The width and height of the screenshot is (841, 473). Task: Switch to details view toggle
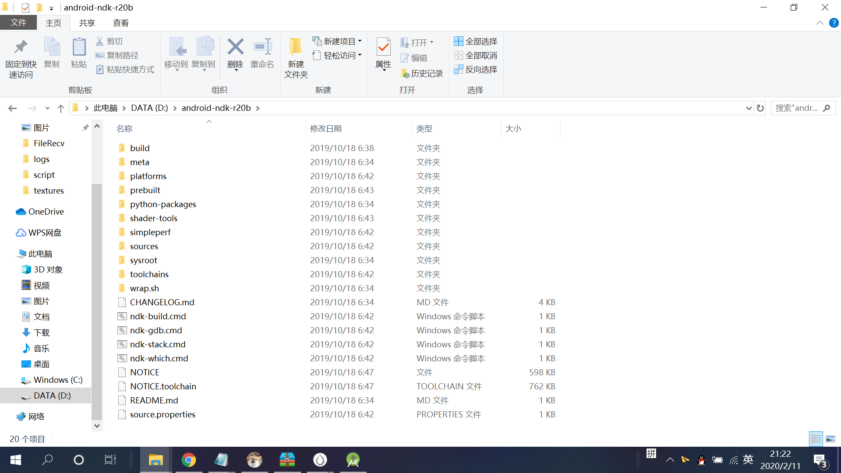click(x=816, y=439)
